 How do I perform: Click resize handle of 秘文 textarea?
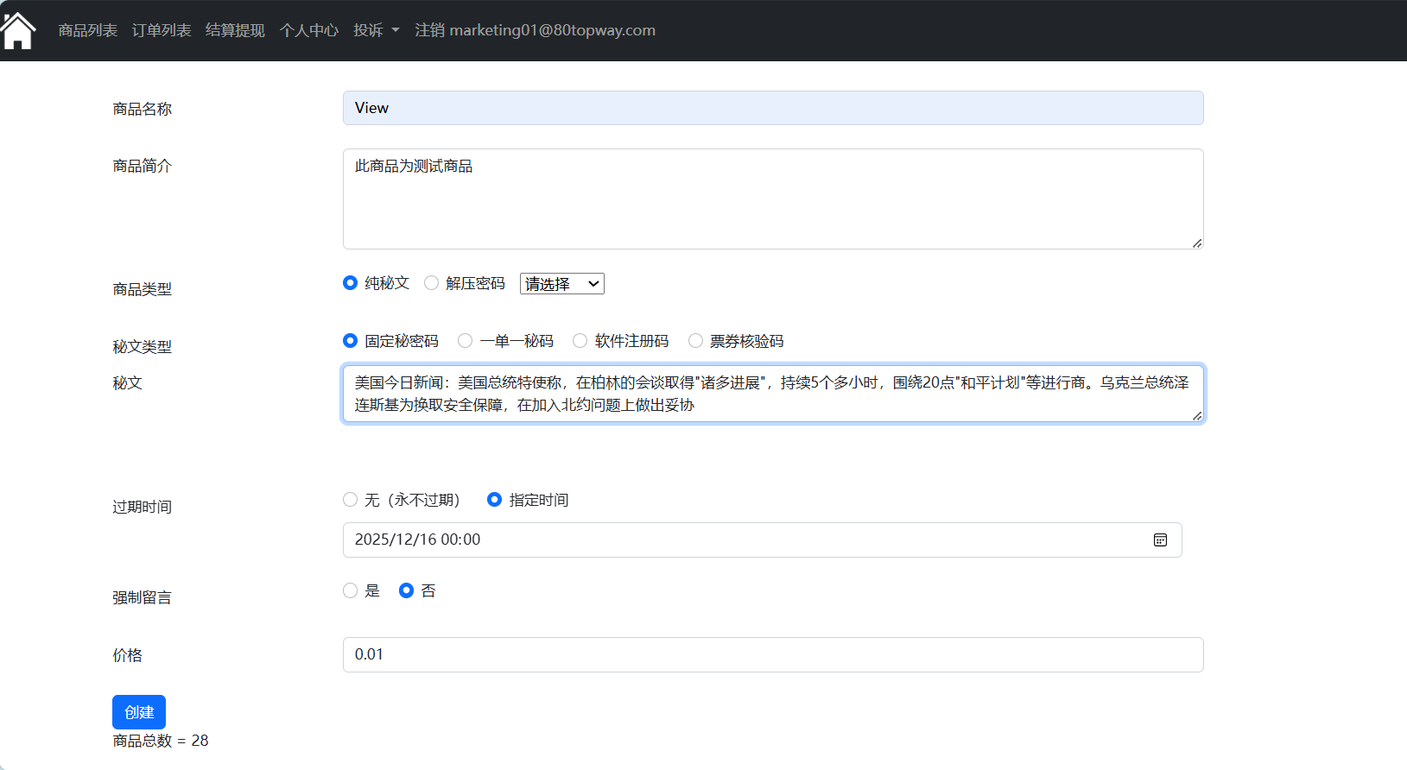tap(1197, 416)
